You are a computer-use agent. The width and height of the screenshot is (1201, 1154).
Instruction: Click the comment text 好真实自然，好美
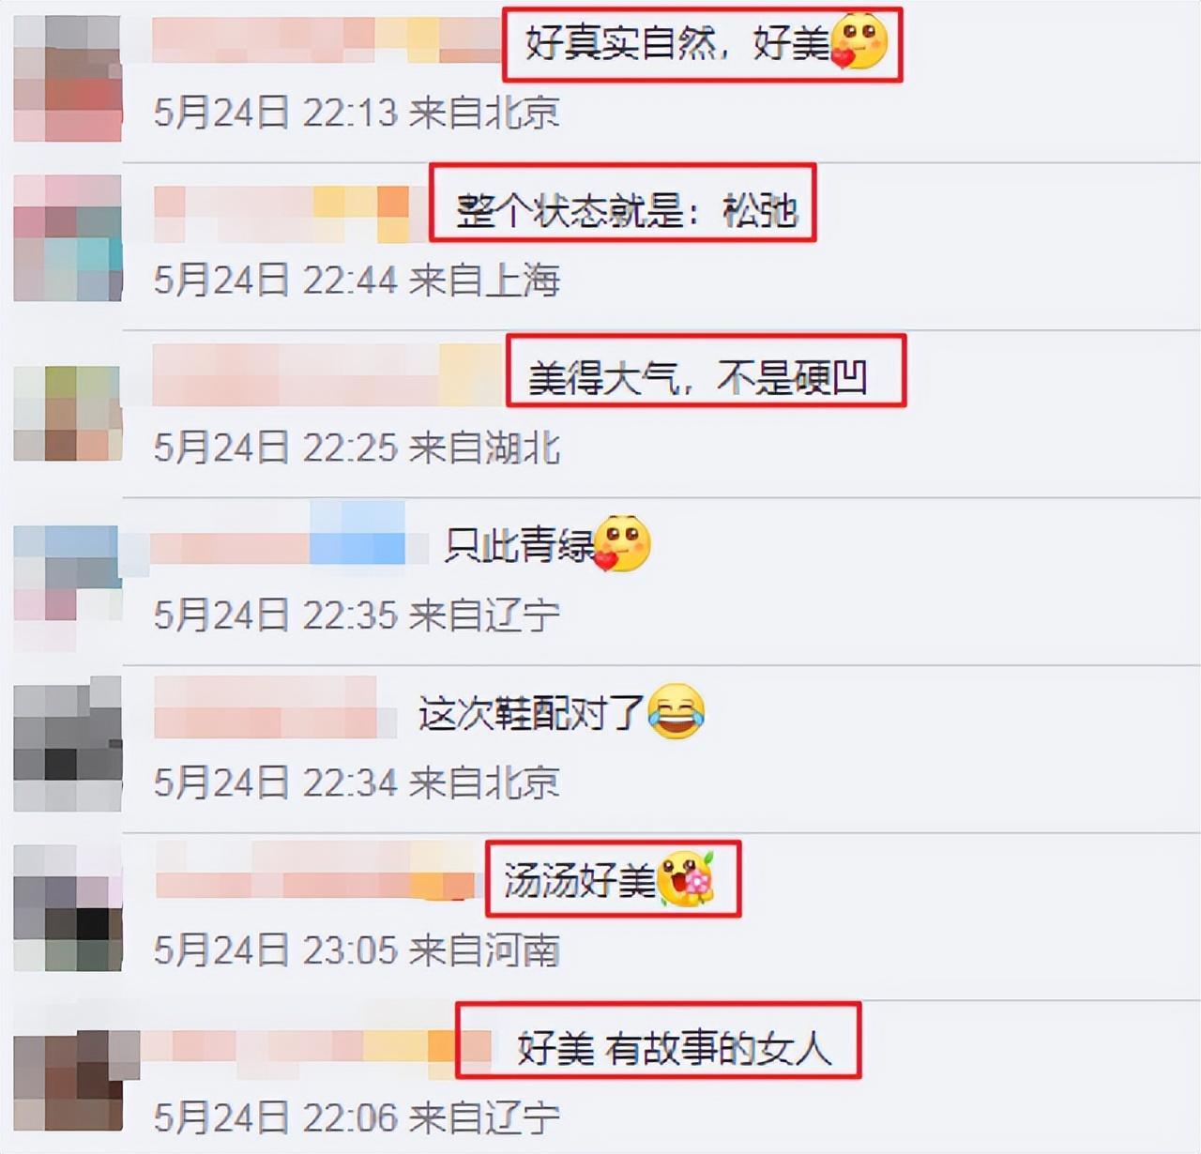(x=677, y=44)
